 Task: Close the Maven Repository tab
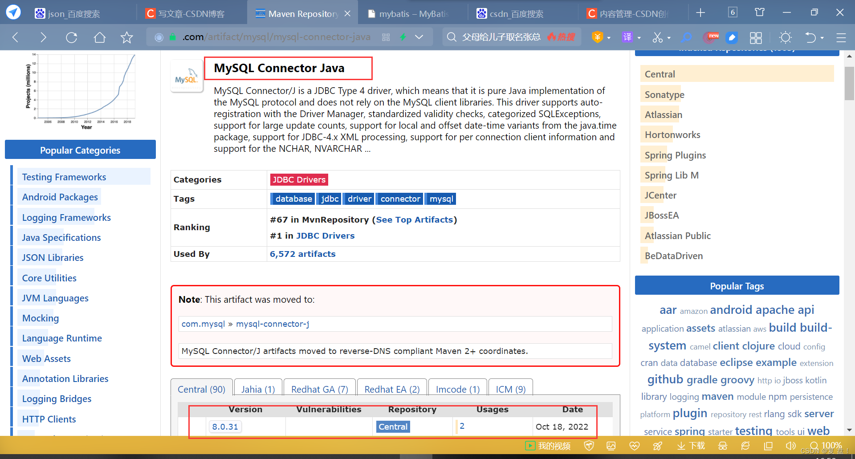(x=347, y=14)
